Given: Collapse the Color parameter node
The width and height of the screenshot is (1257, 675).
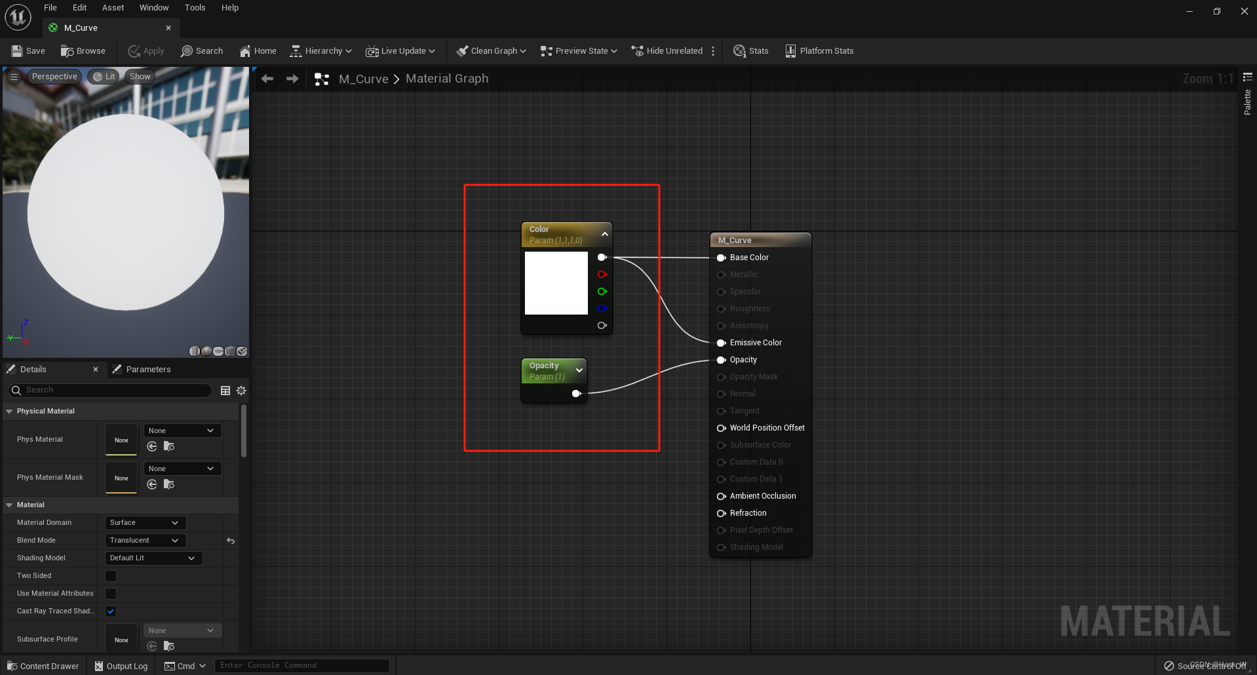Looking at the screenshot, I should pyautogui.click(x=604, y=233).
